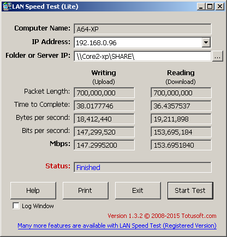Click the Mbps label
Image resolution: width=227 pixels, height=237 pixels.
click(60, 144)
